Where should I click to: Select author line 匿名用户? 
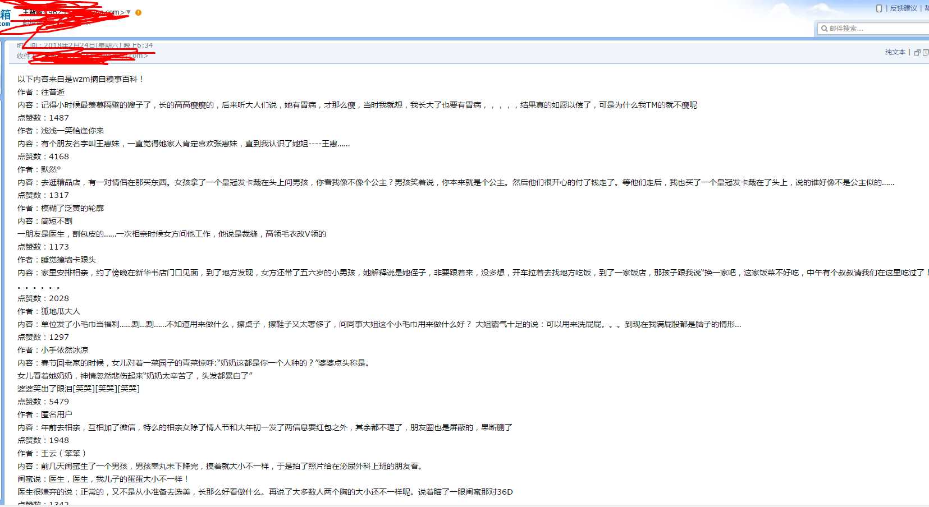tap(45, 414)
